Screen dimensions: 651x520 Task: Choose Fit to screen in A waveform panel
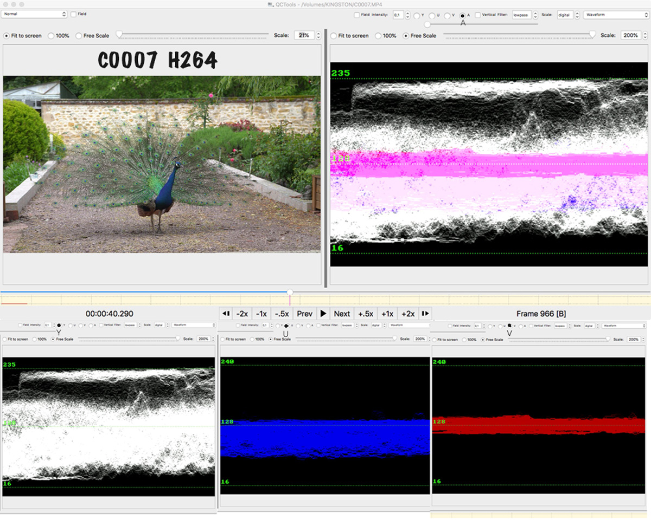point(334,36)
